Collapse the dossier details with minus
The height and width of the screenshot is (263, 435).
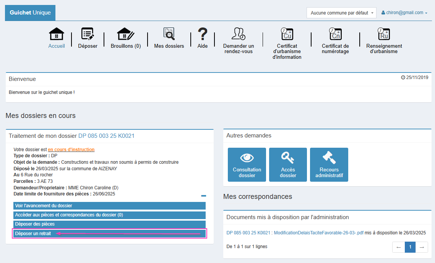coord(203,196)
